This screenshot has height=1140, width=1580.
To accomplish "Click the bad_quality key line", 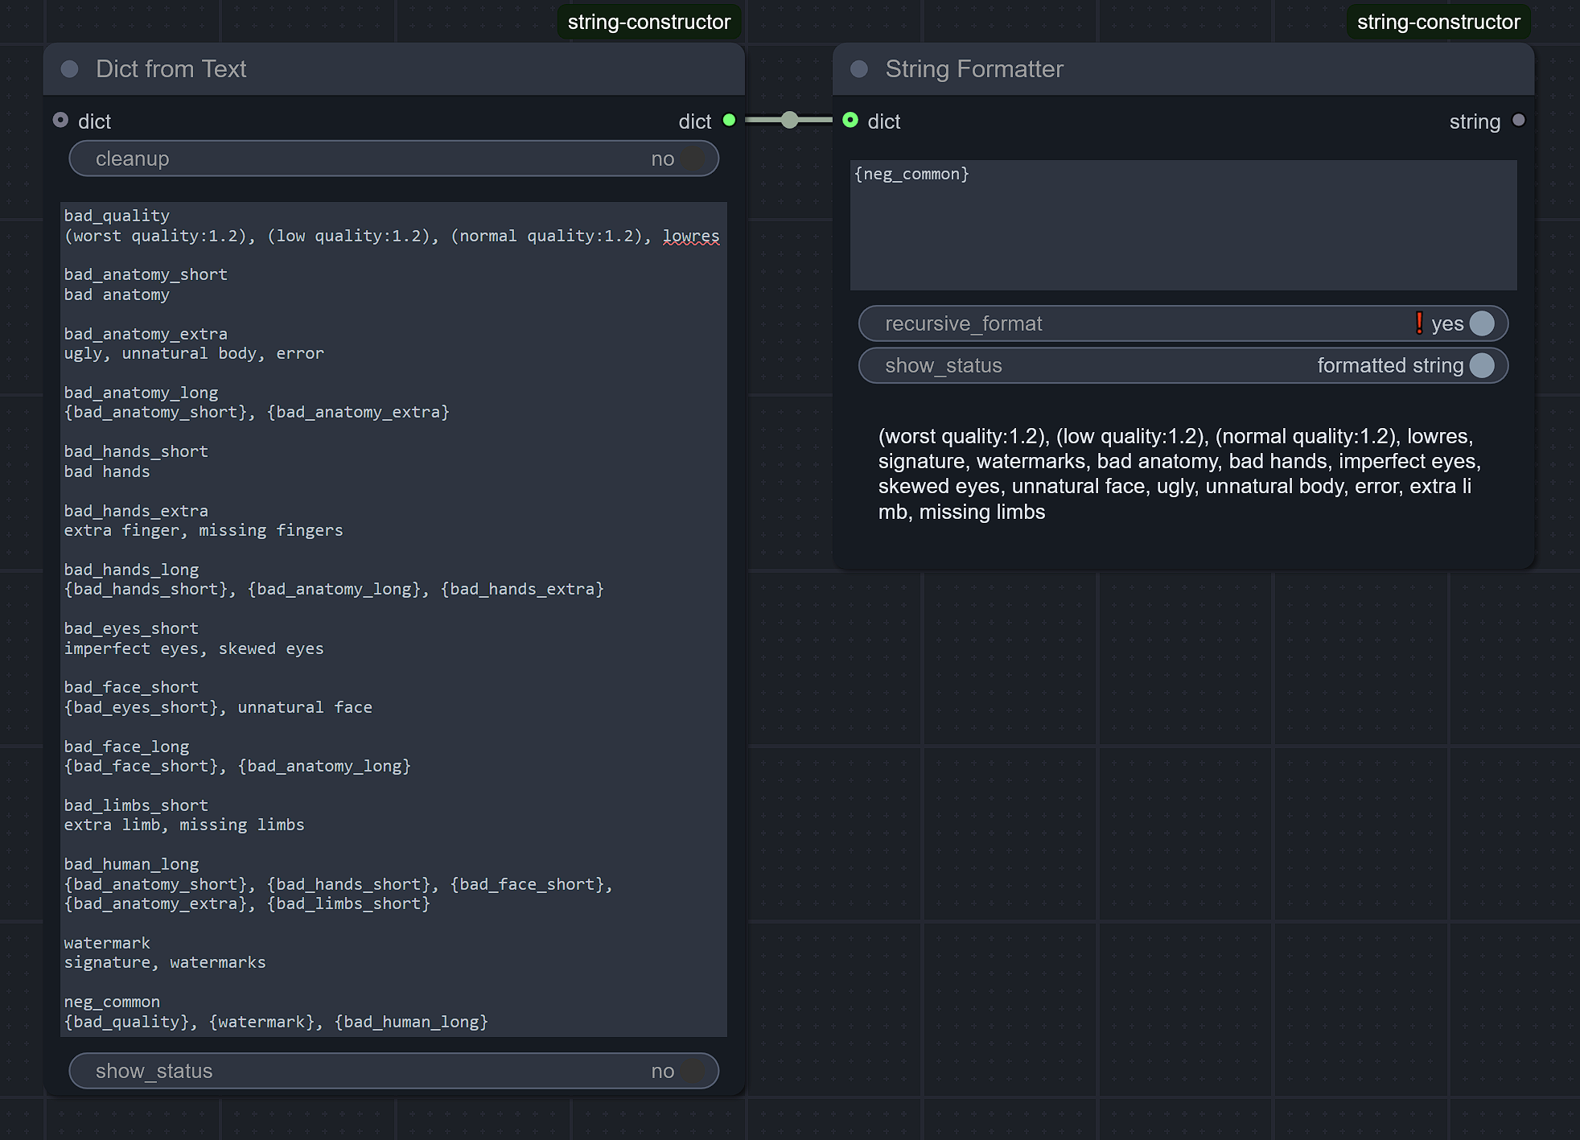I will coord(117,216).
